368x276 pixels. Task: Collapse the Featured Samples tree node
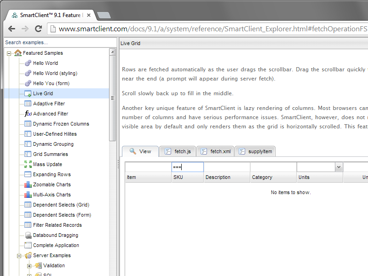9,53
